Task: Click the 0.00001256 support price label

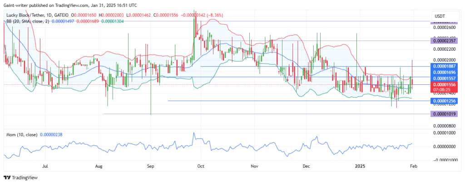Action: tap(444, 101)
